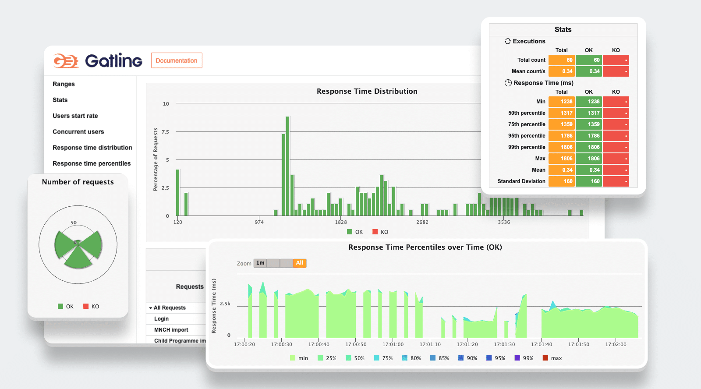701x389 pixels.
Task: Navigate to Response time distribution sidebar item
Action: (x=92, y=148)
